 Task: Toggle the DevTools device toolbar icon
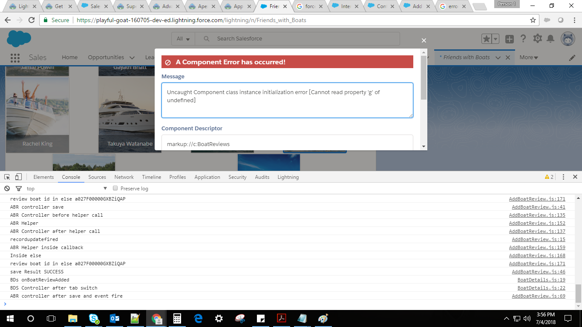point(18,177)
